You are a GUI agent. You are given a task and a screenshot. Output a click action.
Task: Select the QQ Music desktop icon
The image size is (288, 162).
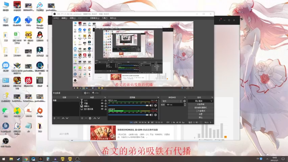pyautogui.click(x=17, y=112)
